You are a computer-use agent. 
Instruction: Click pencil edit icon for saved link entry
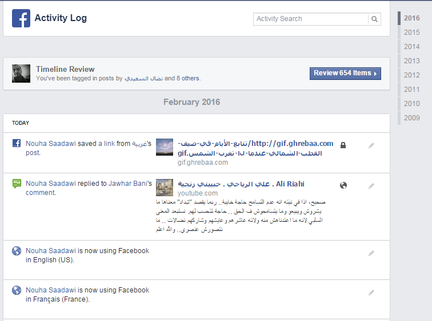371,145
